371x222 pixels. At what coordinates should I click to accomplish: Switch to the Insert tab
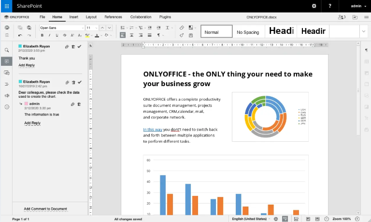73,17
